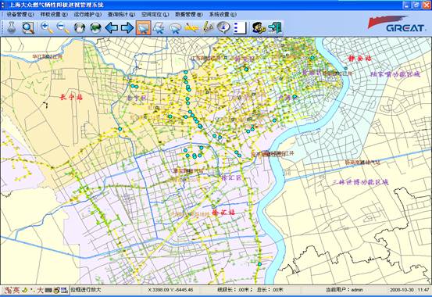Select the ellipse selection pointer tool
432x297 pixels.
[175, 28]
